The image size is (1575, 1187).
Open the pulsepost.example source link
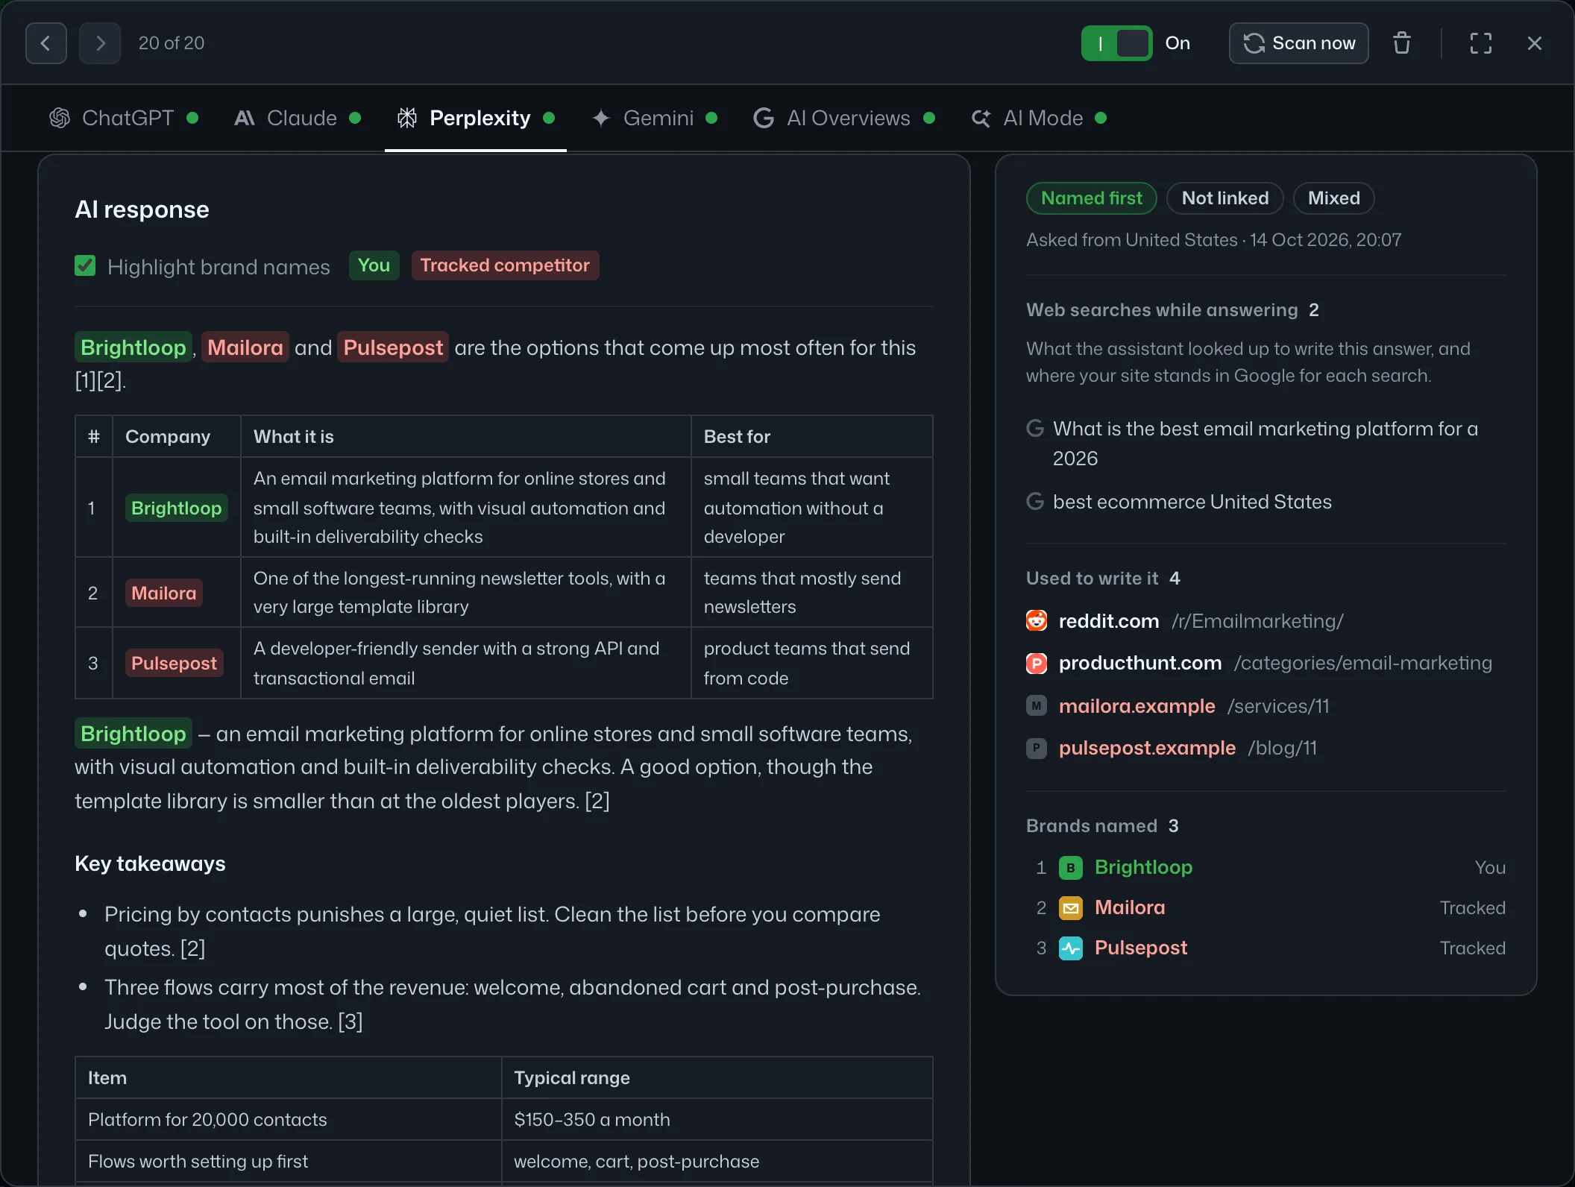(1188, 748)
